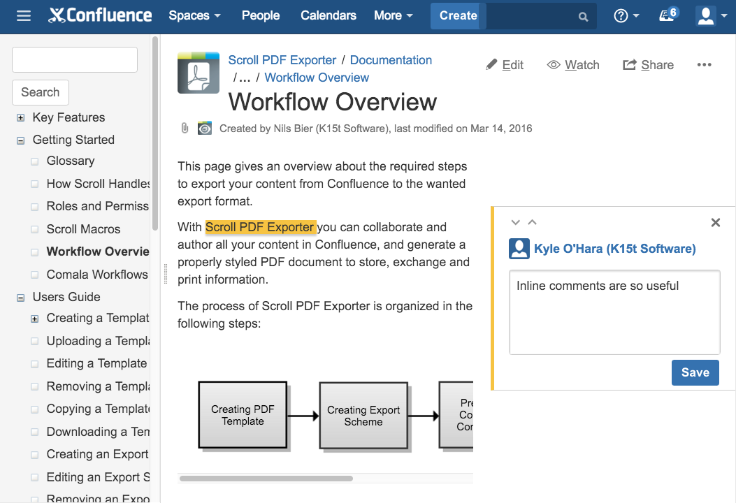Open the People menu item
The width and height of the screenshot is (736, 503).
261,15
